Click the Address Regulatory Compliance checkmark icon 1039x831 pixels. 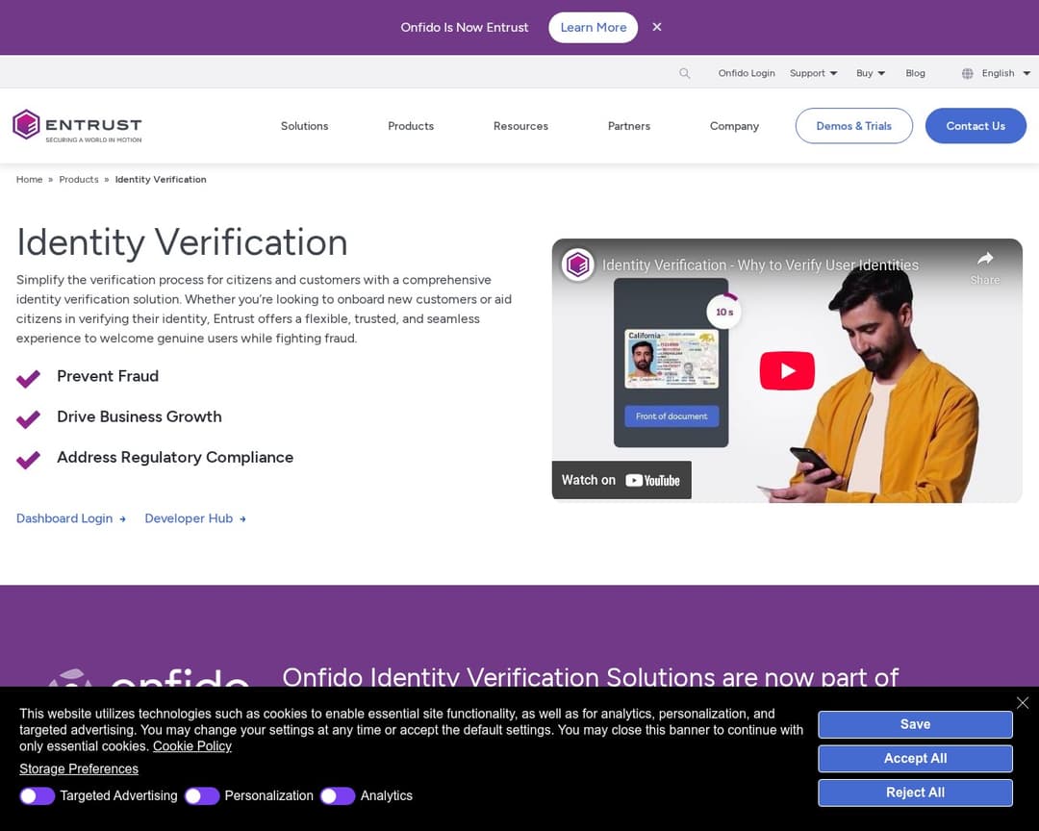click(x=29, y=459)
